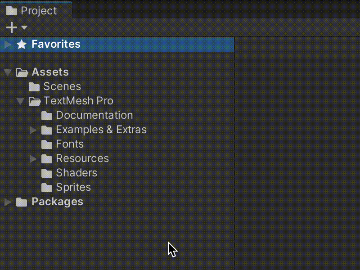Viewport: 360px width, 270px height.
Task: Collapse the TextMesh Pro folder arrow
Action: [20, 101]
